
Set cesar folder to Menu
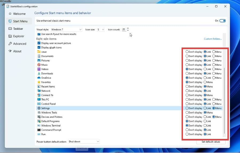(214, 52)
